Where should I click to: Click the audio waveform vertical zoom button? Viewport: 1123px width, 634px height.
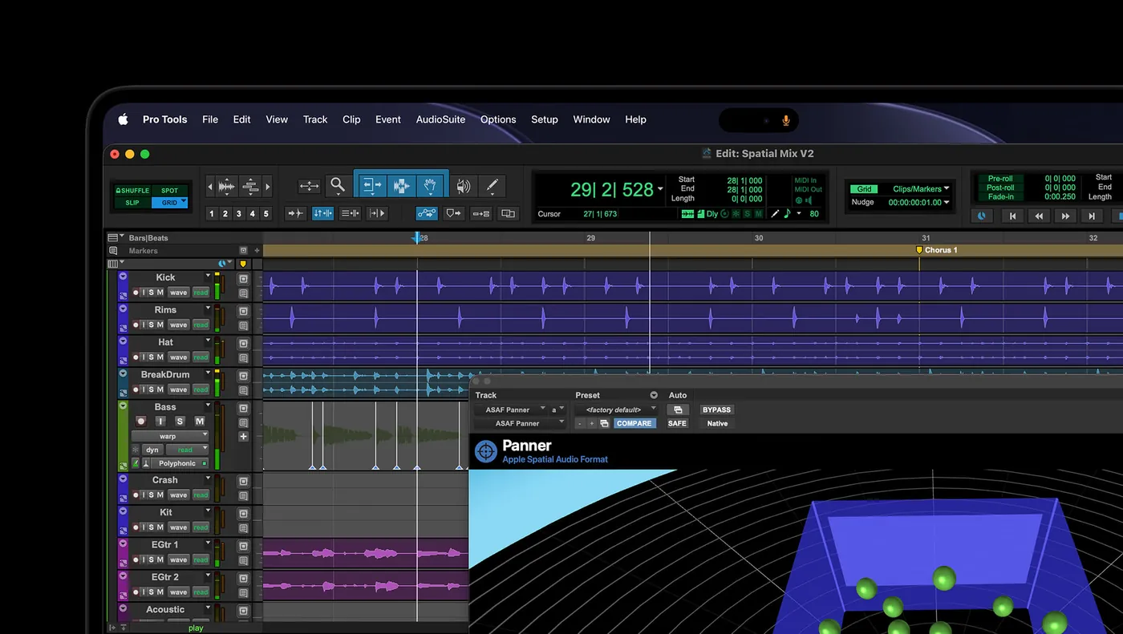(227, 187)
